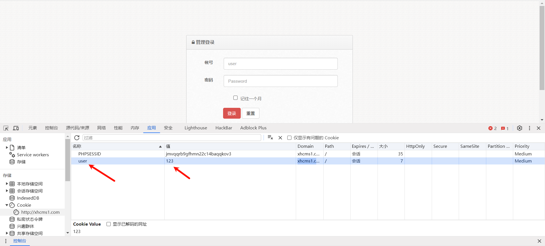Viewport: 545px width, 246px height.
Task: Sort by the Priority column header
Action: tap(529, 146)
